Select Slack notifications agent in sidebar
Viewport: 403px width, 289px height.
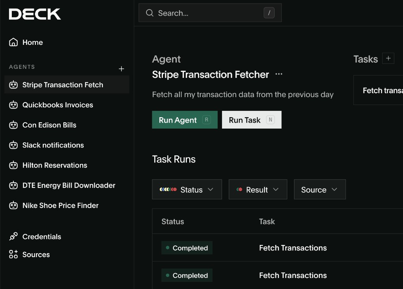[x=53, y=145]
